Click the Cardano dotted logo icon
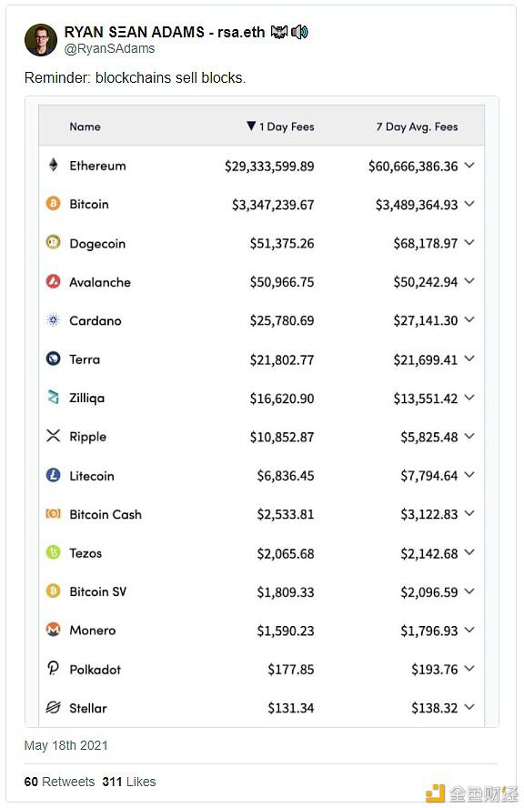 [x=53, y=320]
